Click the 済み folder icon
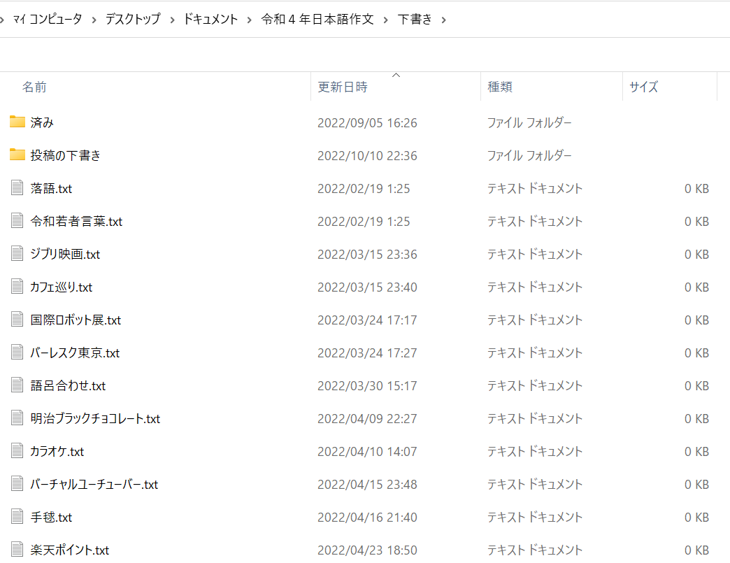Screen dimensions: 730x563 pos(17,122)
